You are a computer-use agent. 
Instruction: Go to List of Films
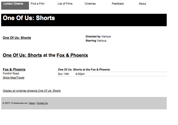[65, 4]
